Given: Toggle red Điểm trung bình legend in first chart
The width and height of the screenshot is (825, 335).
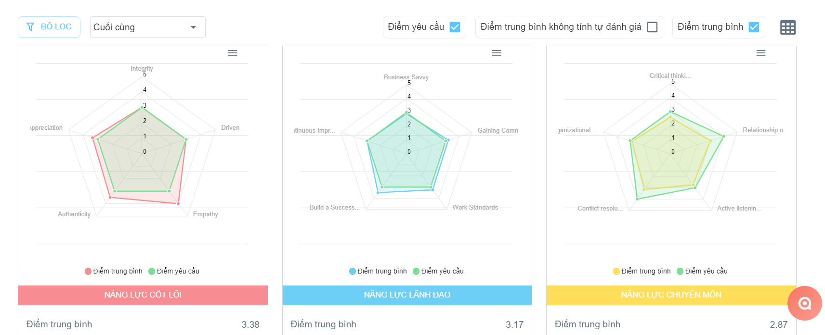Looking at the screenshot, I should coord(114,271).
